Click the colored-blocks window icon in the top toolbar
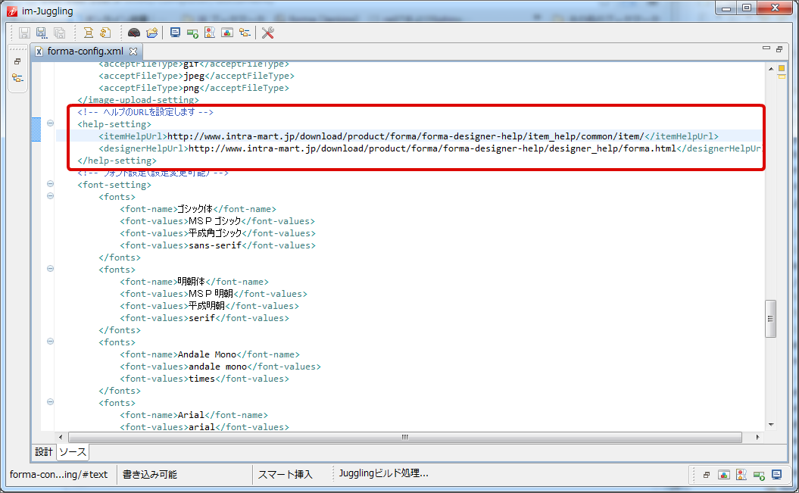Image resolution: width=799 pixels, height=493 pixels. 227,33
